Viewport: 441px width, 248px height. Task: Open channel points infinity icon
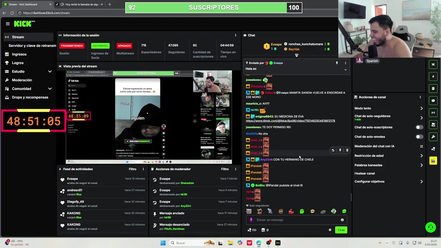pos(252,230)
